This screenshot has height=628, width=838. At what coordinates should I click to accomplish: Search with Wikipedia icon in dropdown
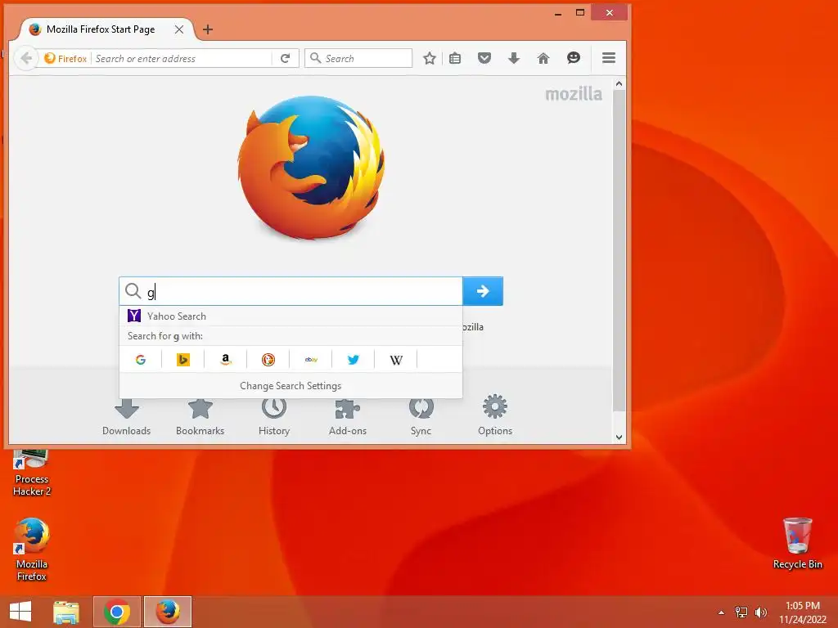(x=396, y=360)
